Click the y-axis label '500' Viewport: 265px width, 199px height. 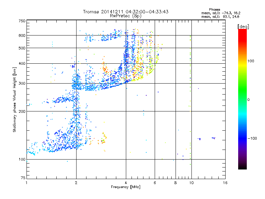tap(22, 48)
